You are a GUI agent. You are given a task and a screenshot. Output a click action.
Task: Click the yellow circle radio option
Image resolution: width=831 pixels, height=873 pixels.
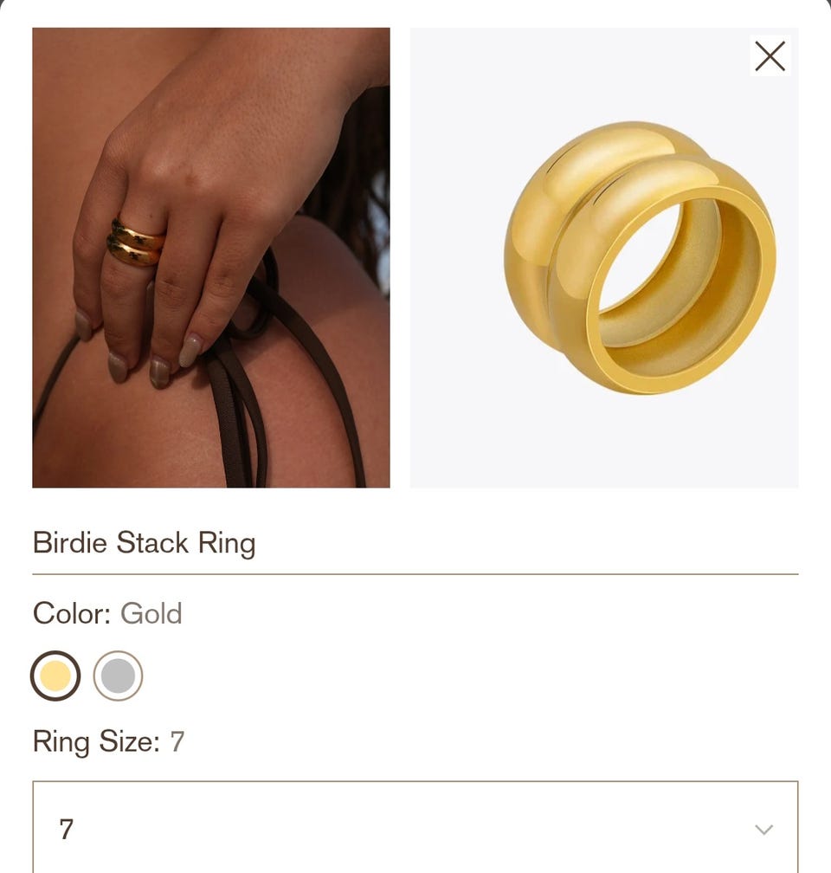(55, 676)
